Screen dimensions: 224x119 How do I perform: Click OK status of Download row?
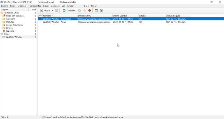(141, 19)
